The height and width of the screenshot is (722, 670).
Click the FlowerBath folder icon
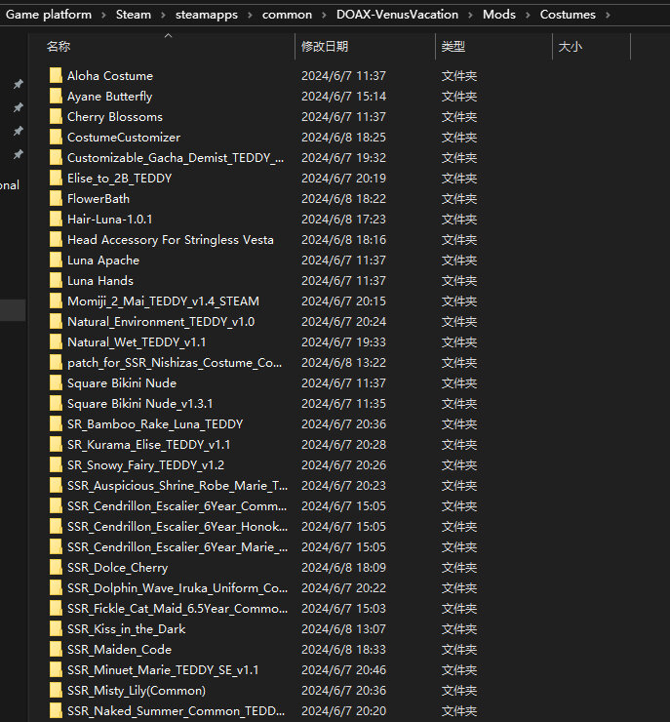pyautogui.click(x=56, y=198)
